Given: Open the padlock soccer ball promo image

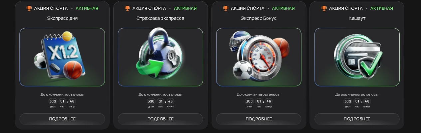Looking at the screenshot, I should coord(160,57).
